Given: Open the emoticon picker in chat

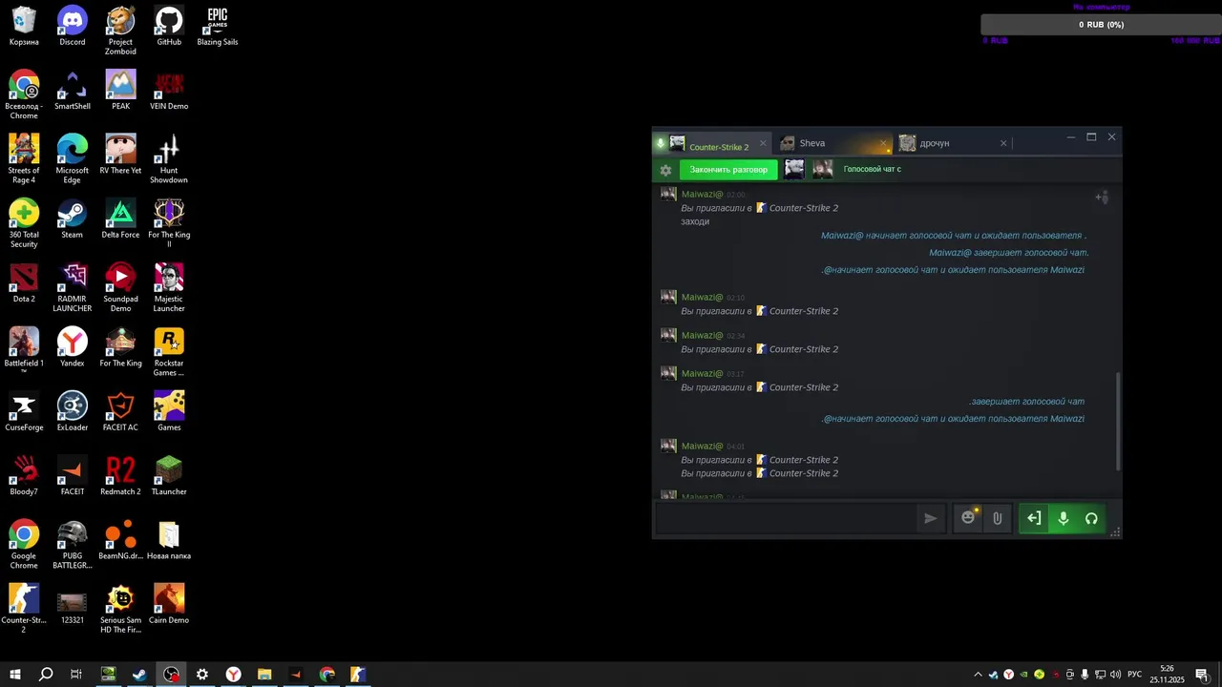Looking at the screenshot, I should pos(968,517).
